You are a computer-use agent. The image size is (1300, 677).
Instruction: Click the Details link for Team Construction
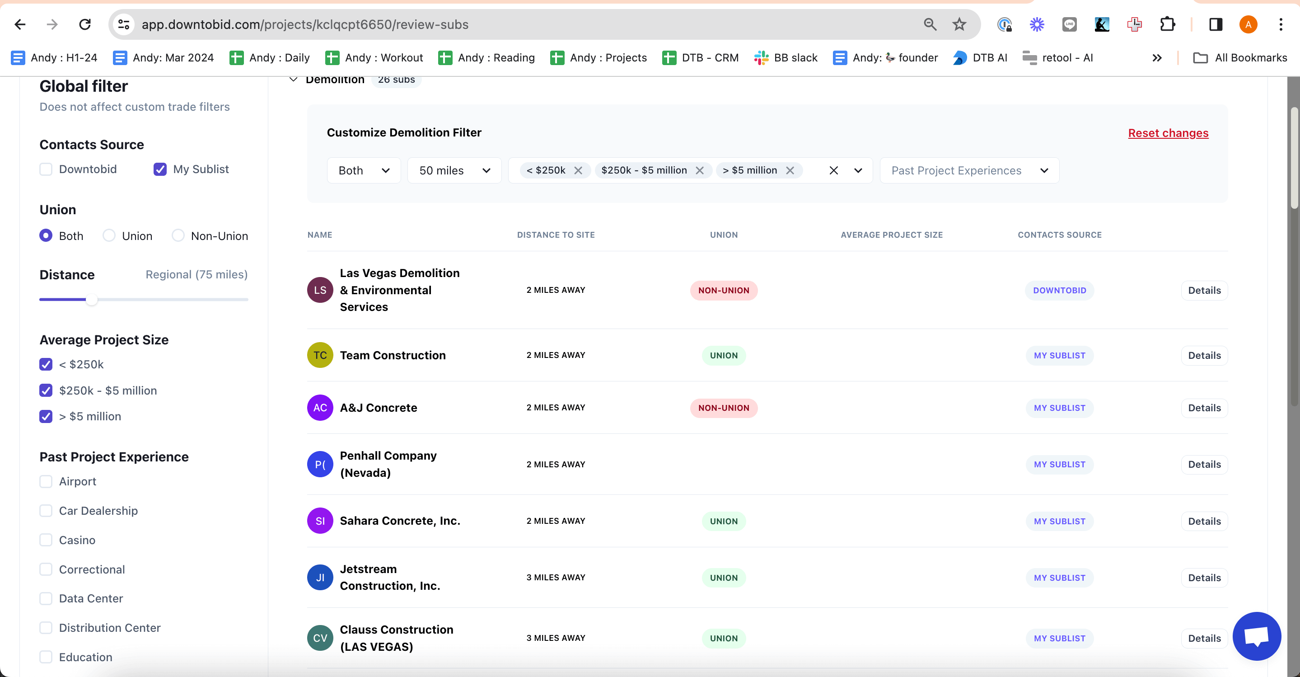(x=1204, y=354)
